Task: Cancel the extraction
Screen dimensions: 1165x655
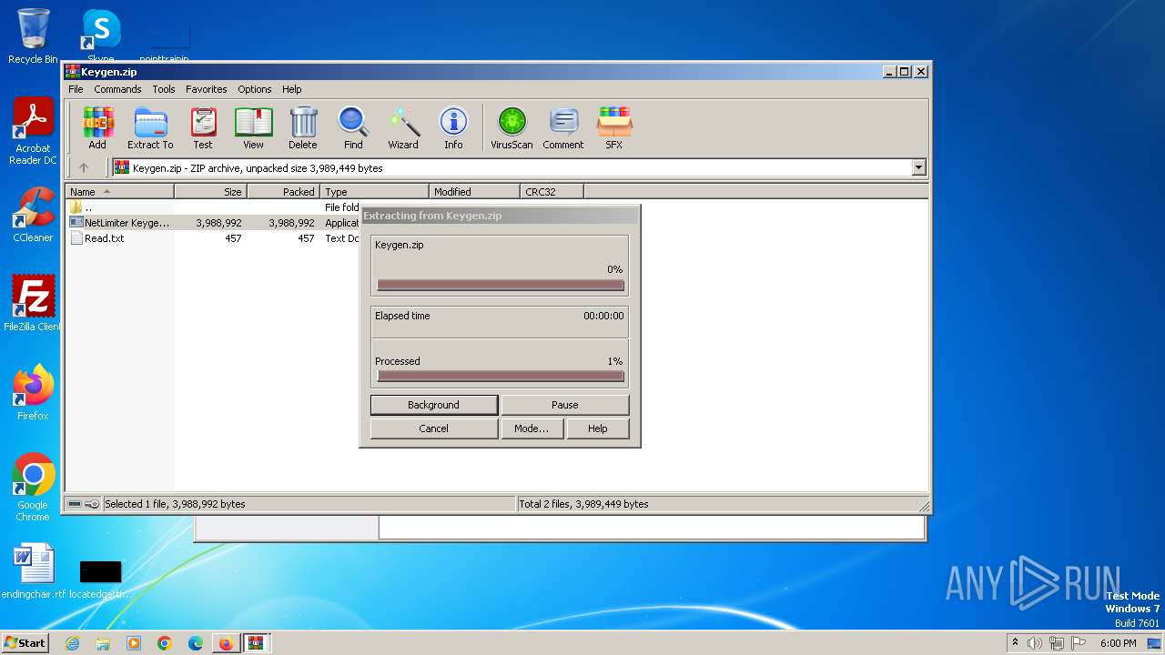Action: (434, 428)
